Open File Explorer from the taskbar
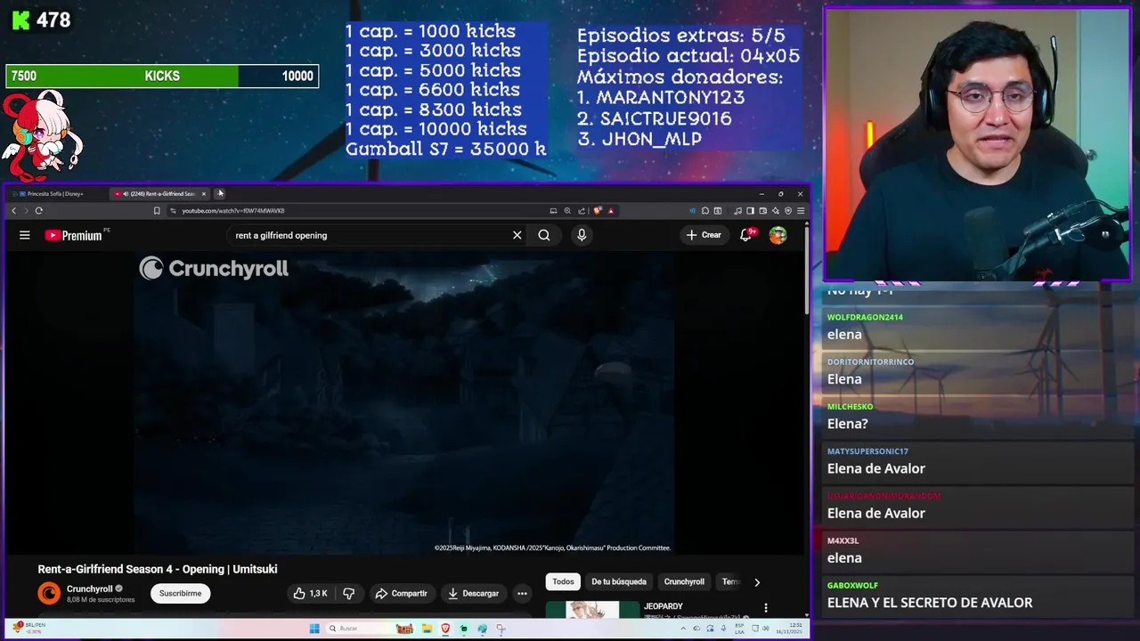Screen dimensions: 1140x641 (427, 628)
